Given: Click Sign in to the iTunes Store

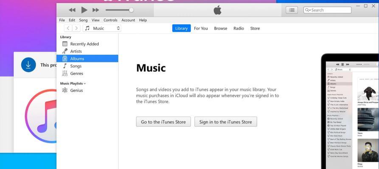Looking at the screenshot, I should tap(225, 122).
